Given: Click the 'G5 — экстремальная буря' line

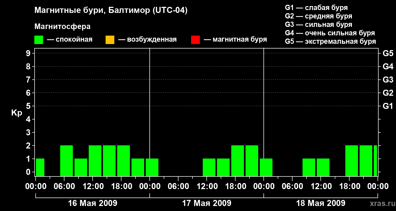Looking at the screenshot, I should tap(331, 41).
